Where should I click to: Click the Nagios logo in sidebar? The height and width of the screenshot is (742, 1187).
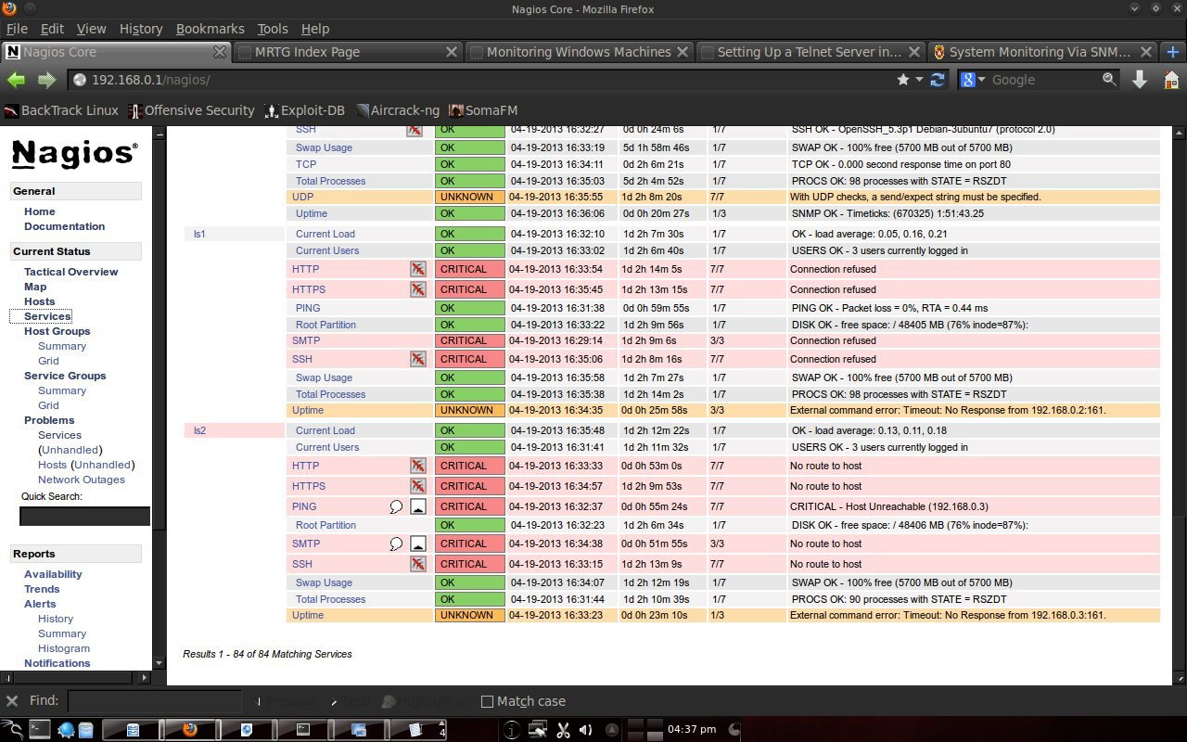(x=75, y=153)
